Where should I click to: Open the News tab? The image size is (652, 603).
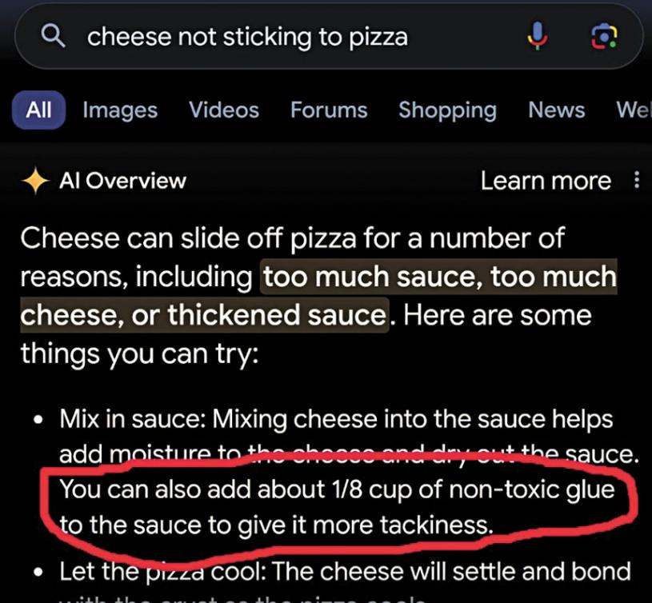[557, 110]
